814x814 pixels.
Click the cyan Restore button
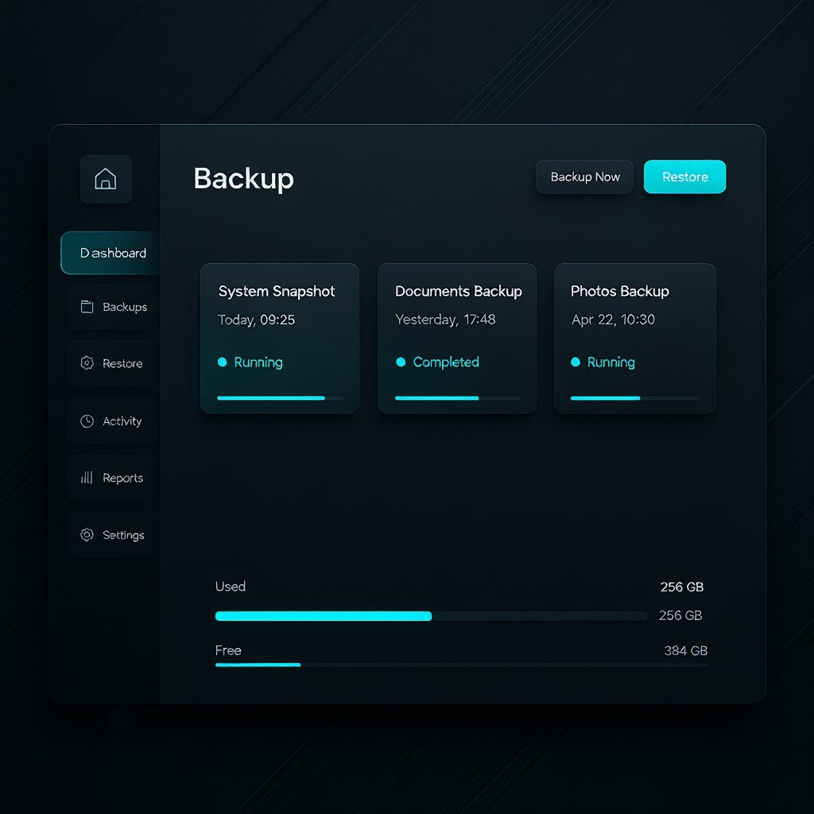[684, 177]
